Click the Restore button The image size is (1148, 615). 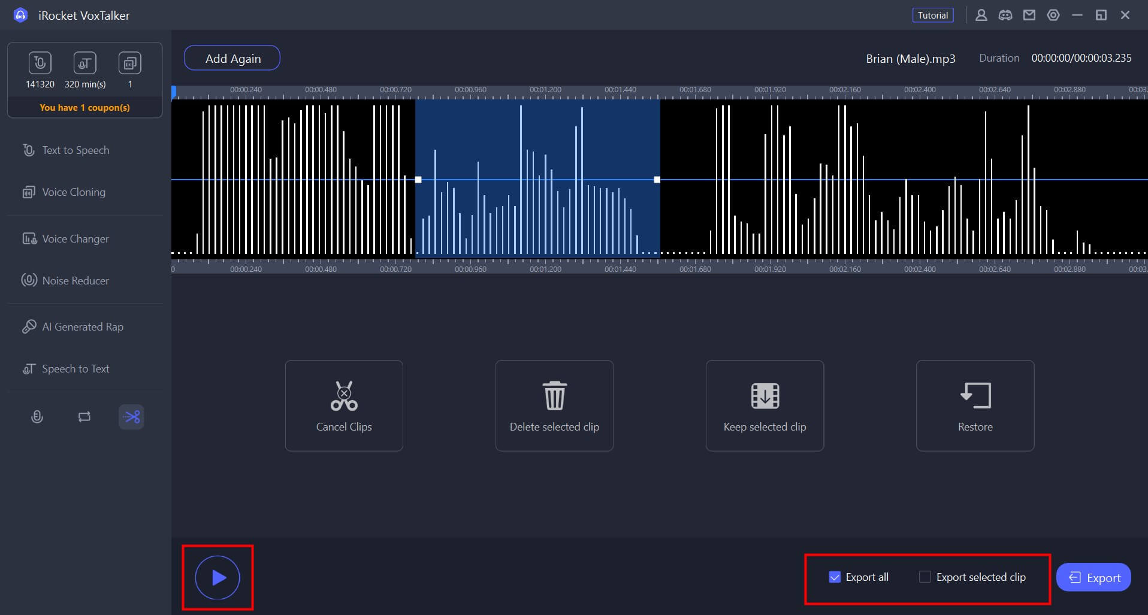pos(975,405)
